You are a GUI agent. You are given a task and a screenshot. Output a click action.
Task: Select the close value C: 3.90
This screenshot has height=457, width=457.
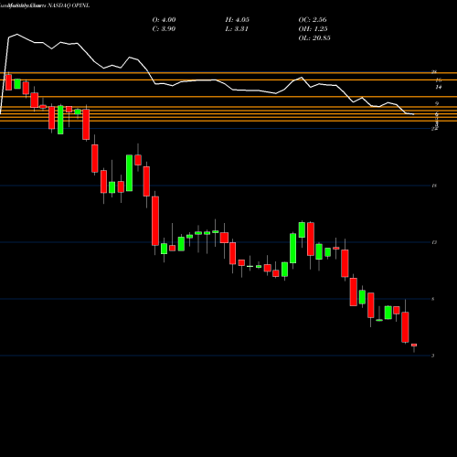click(x=164, y=29)
